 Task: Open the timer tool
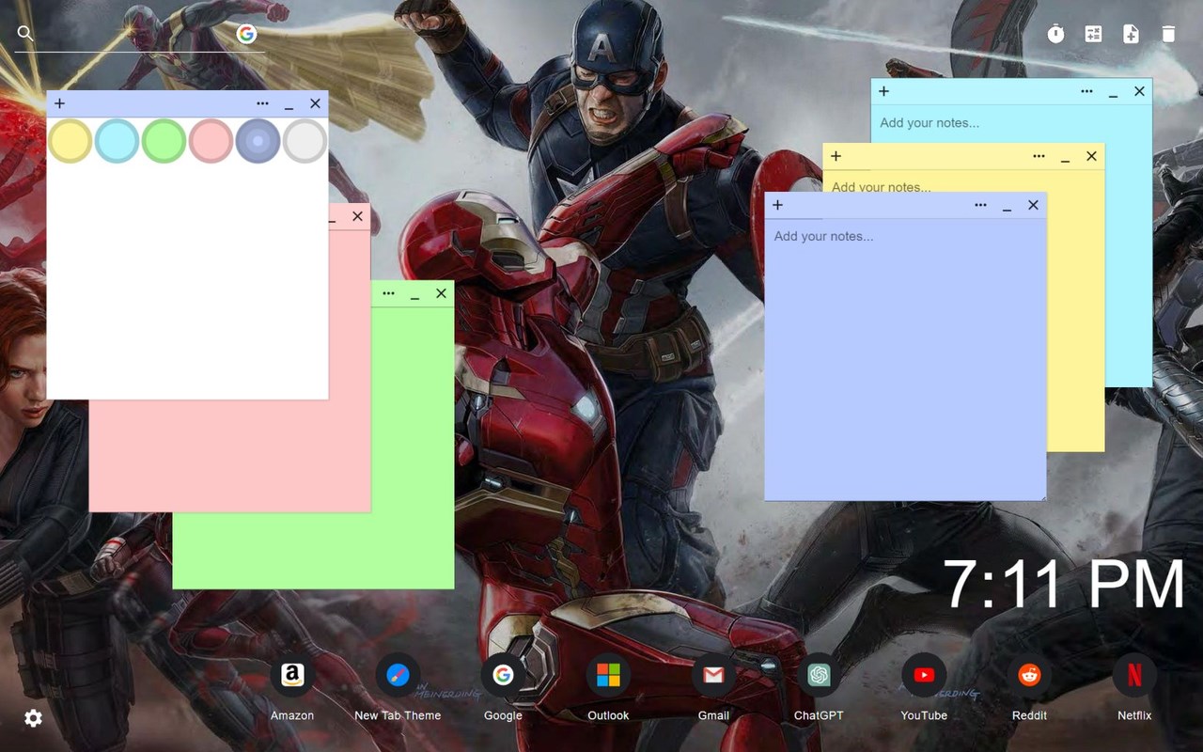pos(1056,34)
